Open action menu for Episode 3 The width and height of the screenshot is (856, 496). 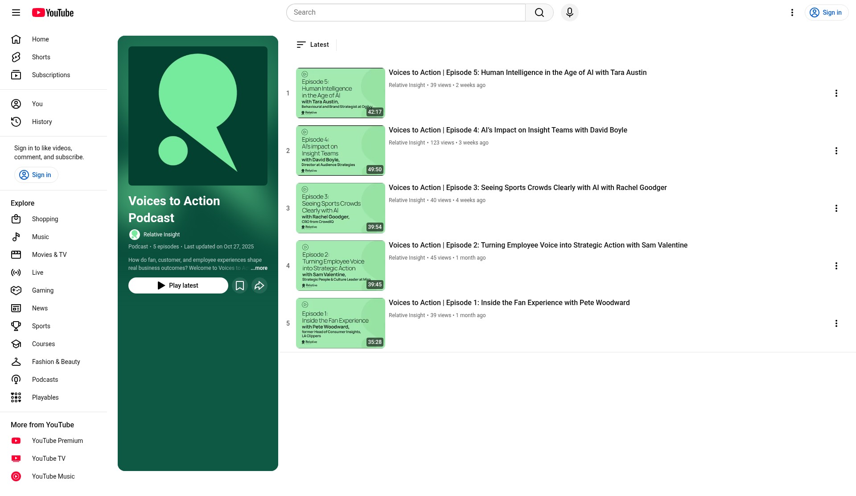(836, 208)
